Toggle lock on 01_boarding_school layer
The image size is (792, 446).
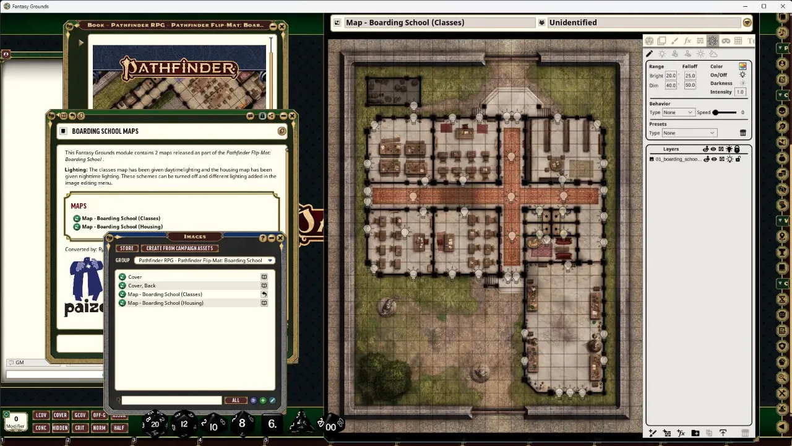(738, 159)
